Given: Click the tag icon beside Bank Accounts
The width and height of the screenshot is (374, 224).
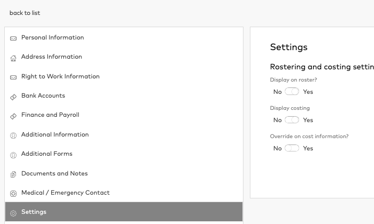Looking at the screenshot, I should [13, 97].
